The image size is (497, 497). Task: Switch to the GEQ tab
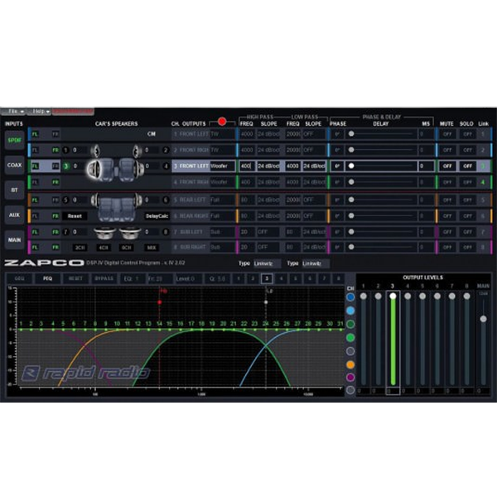[19, 278]
